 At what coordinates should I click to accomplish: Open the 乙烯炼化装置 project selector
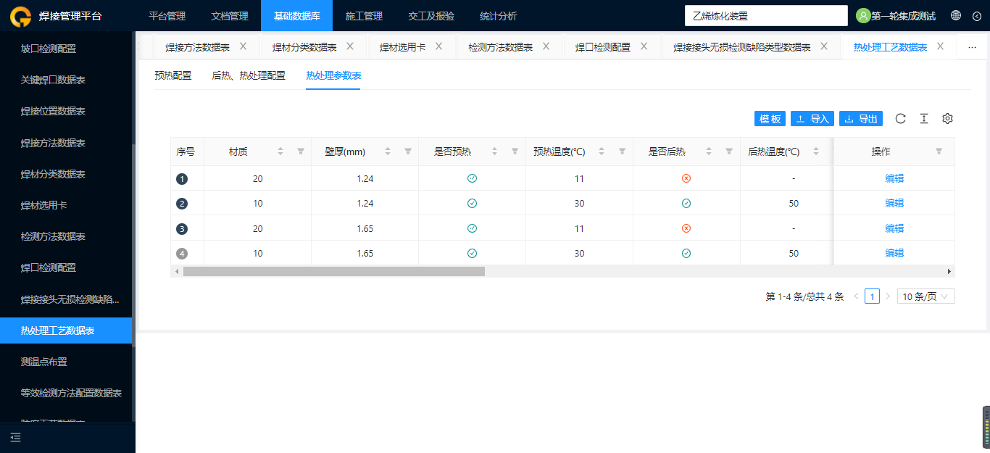point(766,16)
